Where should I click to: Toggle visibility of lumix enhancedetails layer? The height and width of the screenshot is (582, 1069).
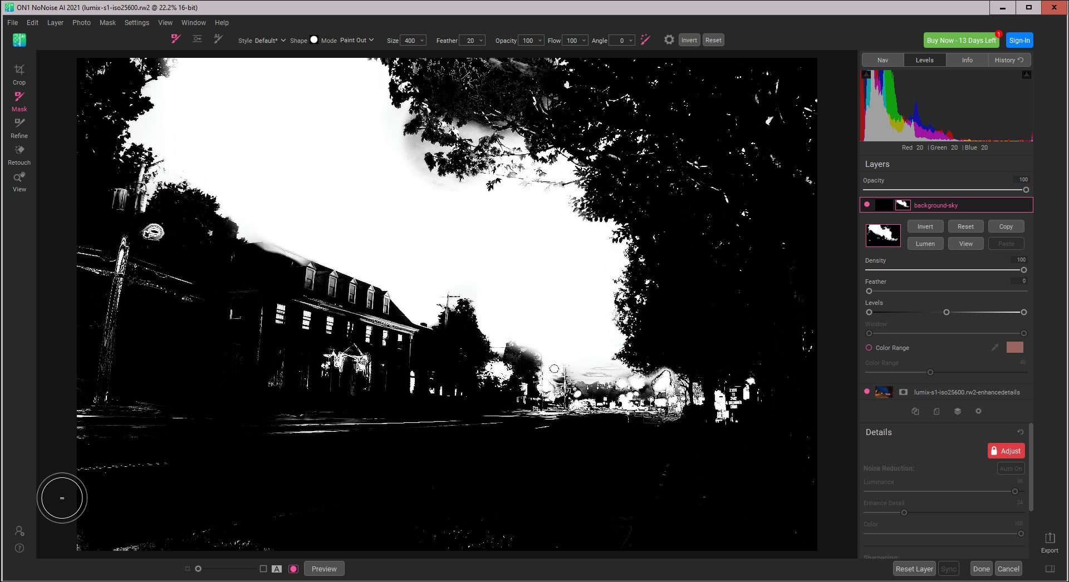coord(867,392)
